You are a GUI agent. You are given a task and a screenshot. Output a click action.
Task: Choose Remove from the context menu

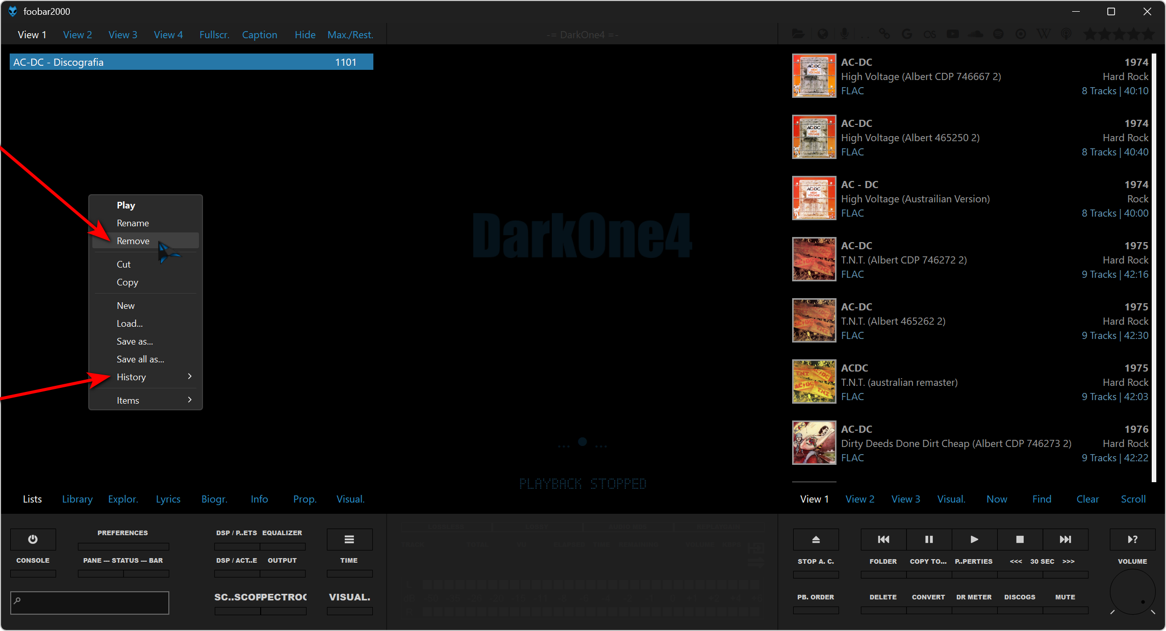pyautogui.click(x=134, y=241)
